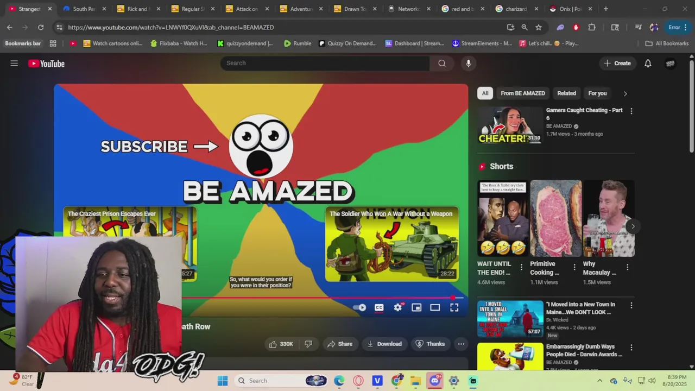
Task: Open Gamers Caught Cheating Part 6 thumbnail
Action: point(510,125)
